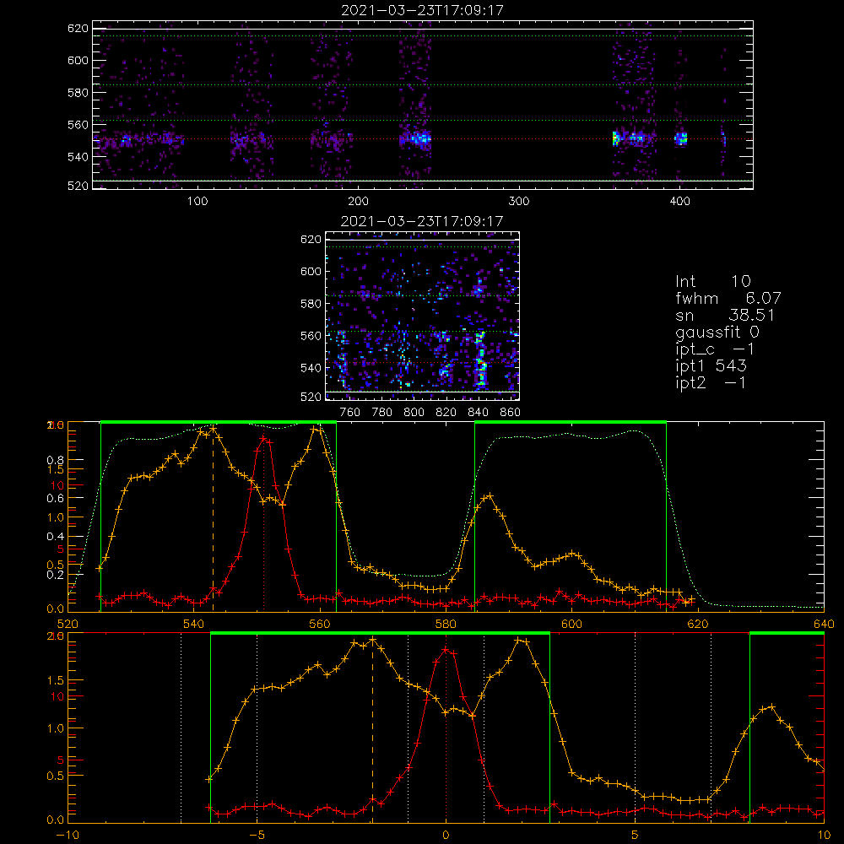Click the middle zoomed spectrogram image
This screenshot has width=844, height=844.
(423, 316)
